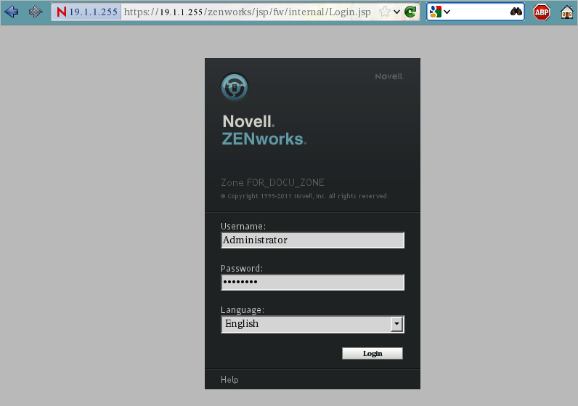578x406 pixels.
Task: Click the address bar URL text
Action: pyautogui.click(x=248, y=12)
